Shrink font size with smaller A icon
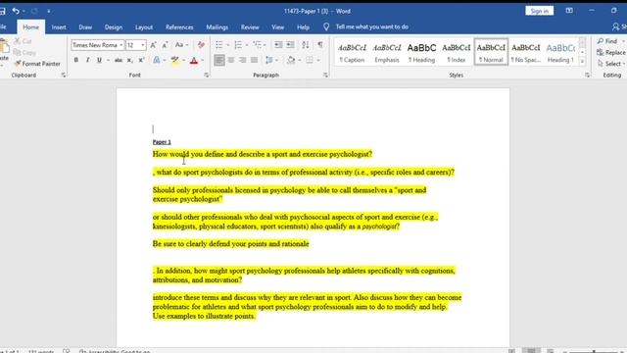Image resolution: width=627 pixels, height=353 pixels. click(x=165, y=45)
